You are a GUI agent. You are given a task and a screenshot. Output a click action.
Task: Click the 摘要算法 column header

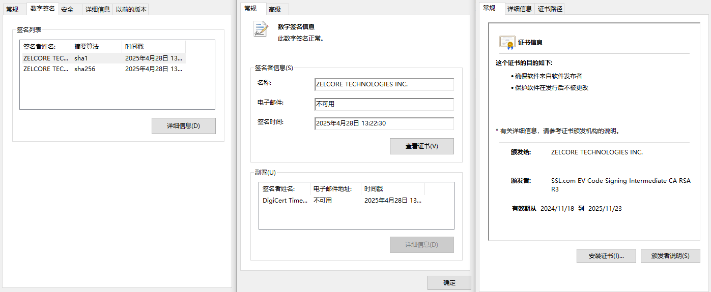(x=96, y=47)
